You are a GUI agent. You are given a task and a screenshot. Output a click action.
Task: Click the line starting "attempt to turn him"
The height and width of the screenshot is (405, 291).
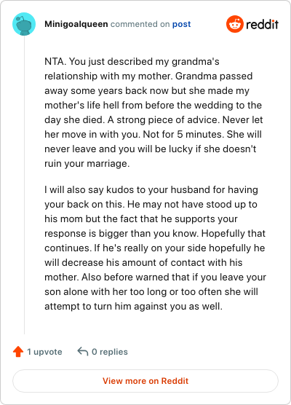[133, 307]
